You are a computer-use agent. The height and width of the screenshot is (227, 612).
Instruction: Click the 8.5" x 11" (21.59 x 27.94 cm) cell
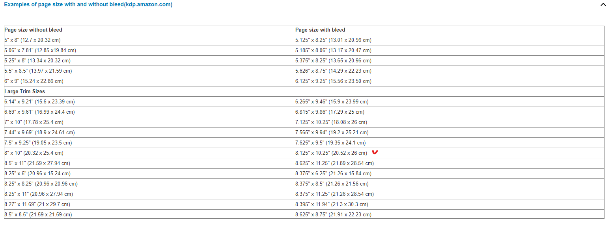tap(37, 163)
